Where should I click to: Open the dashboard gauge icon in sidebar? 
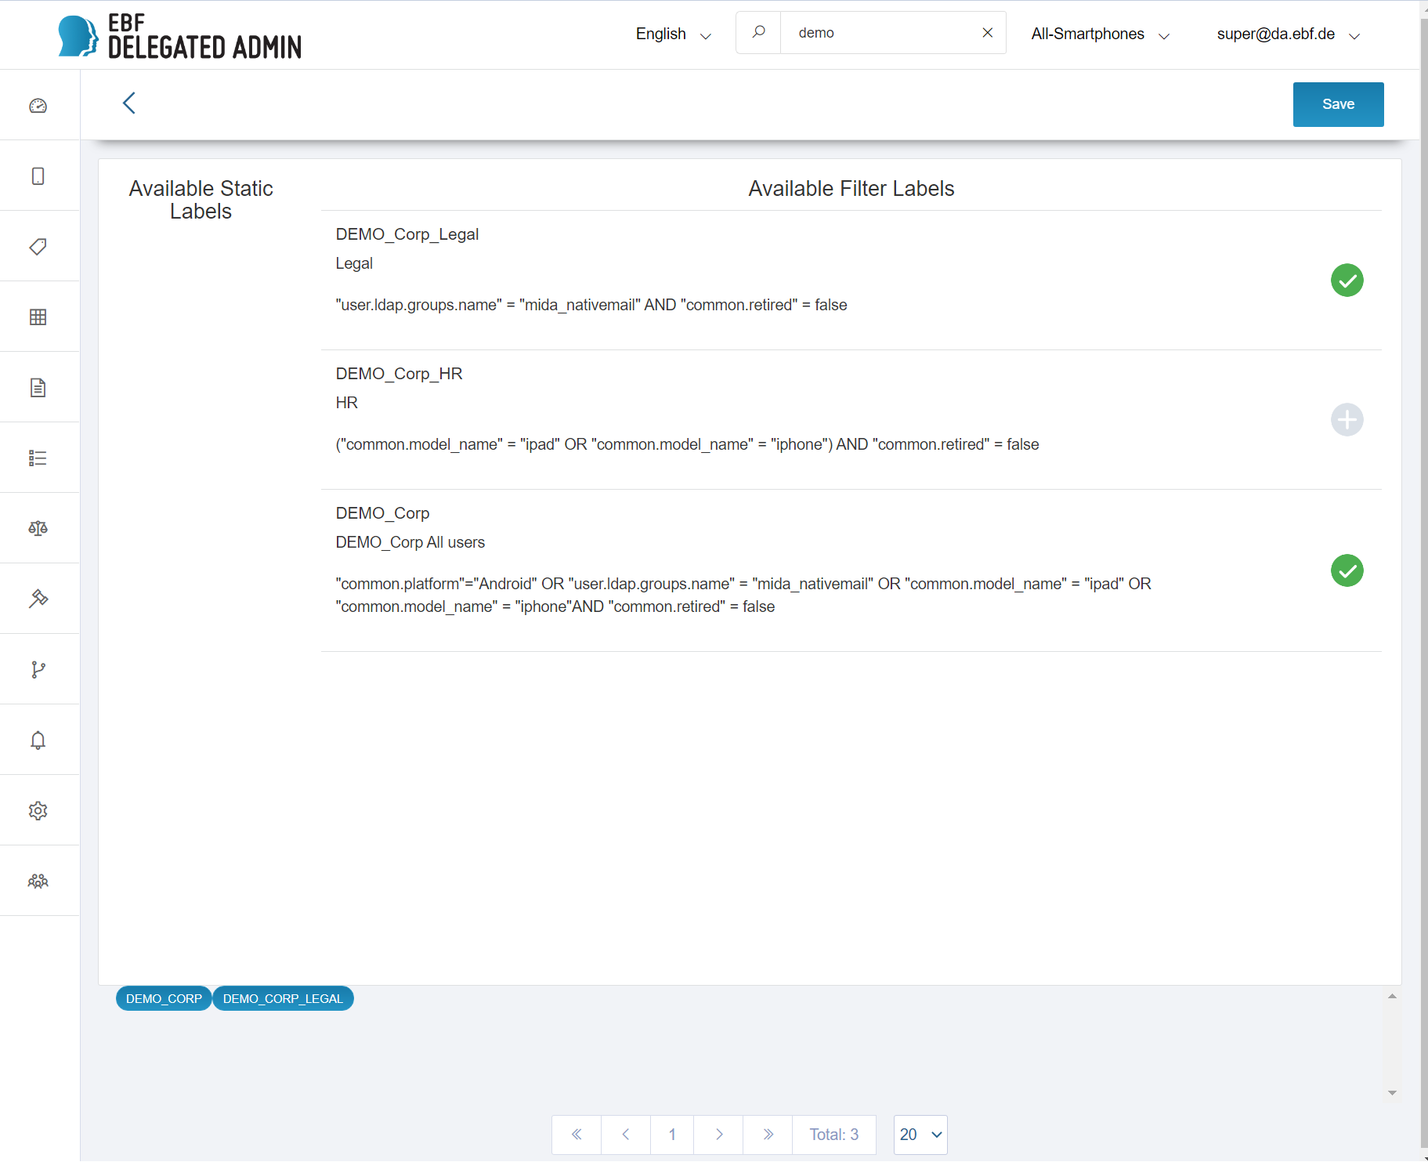coord(38,106)
